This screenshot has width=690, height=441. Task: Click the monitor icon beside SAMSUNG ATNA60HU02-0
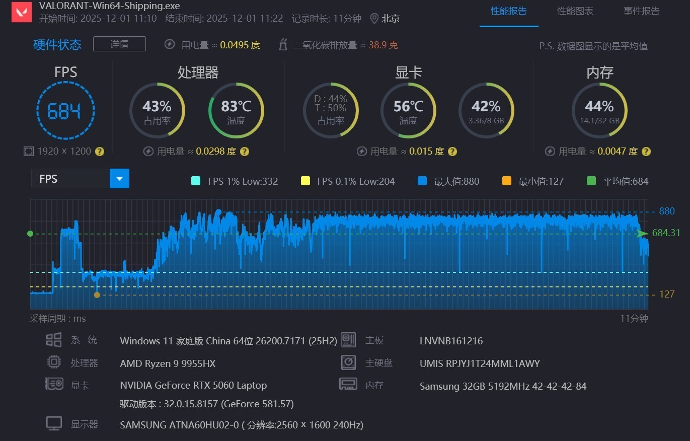click(x=54, y=423)
